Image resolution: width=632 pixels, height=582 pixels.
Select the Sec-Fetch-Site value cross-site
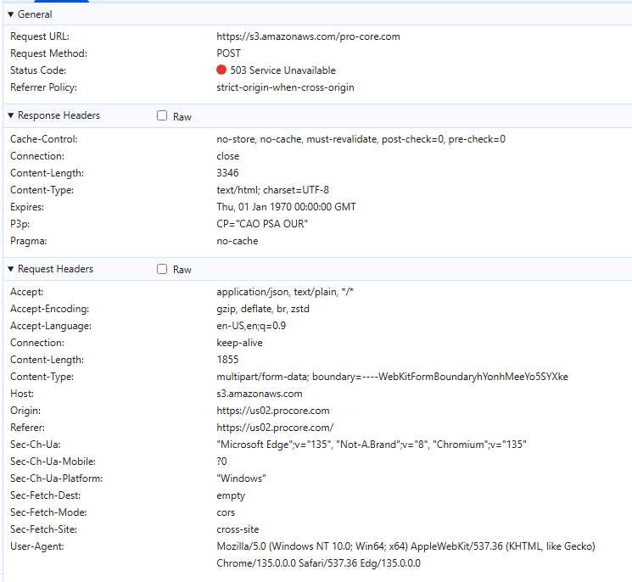(x=238, y=529)
